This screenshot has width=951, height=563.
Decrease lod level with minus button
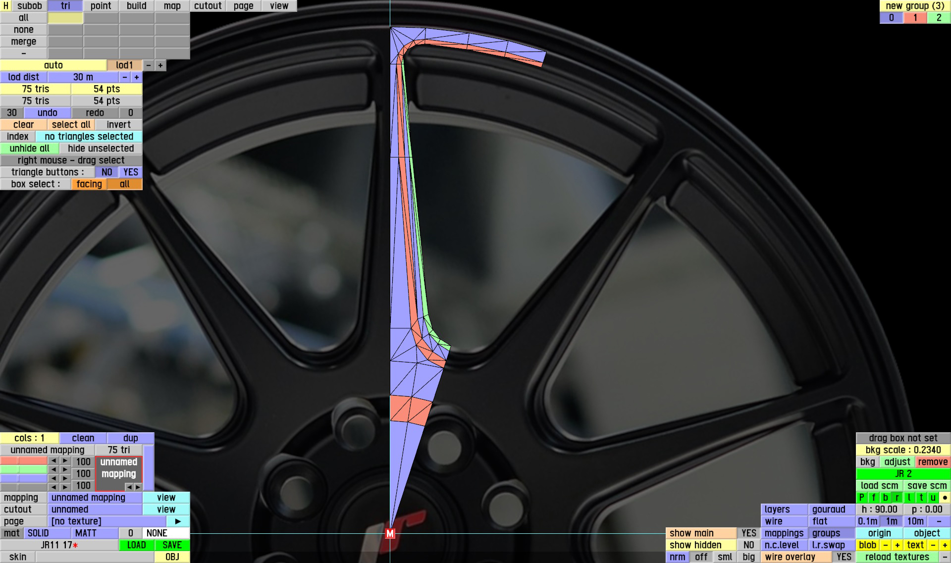click(149, 65)
